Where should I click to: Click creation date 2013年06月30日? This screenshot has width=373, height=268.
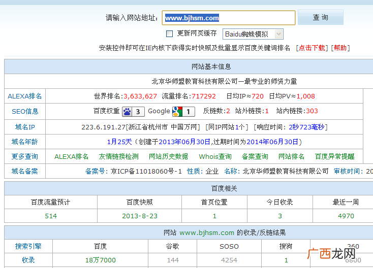(184, 142)
